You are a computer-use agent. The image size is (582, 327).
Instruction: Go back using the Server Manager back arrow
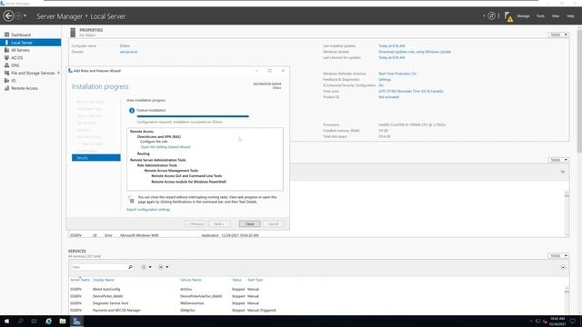click(x=8, y=16)
